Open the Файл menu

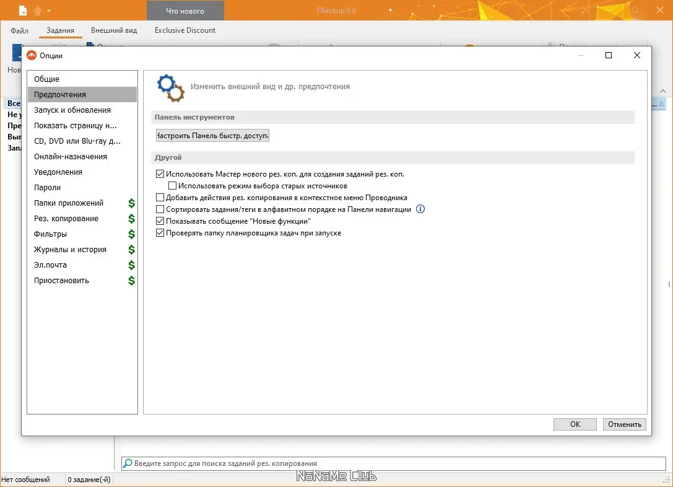click(20, 30)
